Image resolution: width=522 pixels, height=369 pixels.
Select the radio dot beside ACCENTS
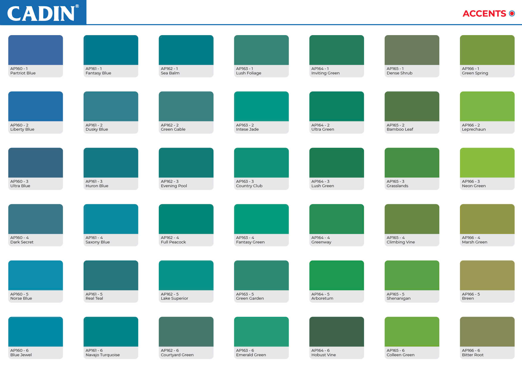pyautogui.click(x=512, y=13)
